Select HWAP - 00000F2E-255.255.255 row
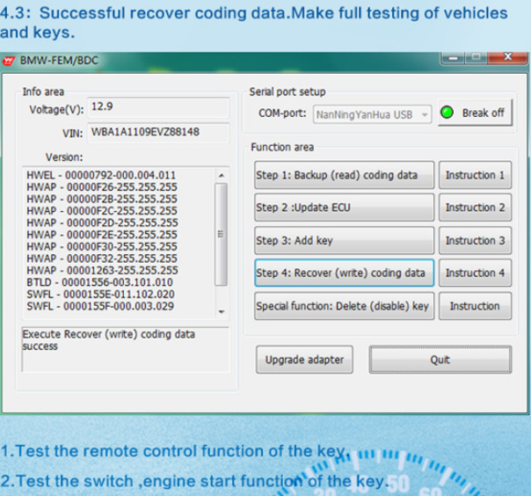 point(102,235)
